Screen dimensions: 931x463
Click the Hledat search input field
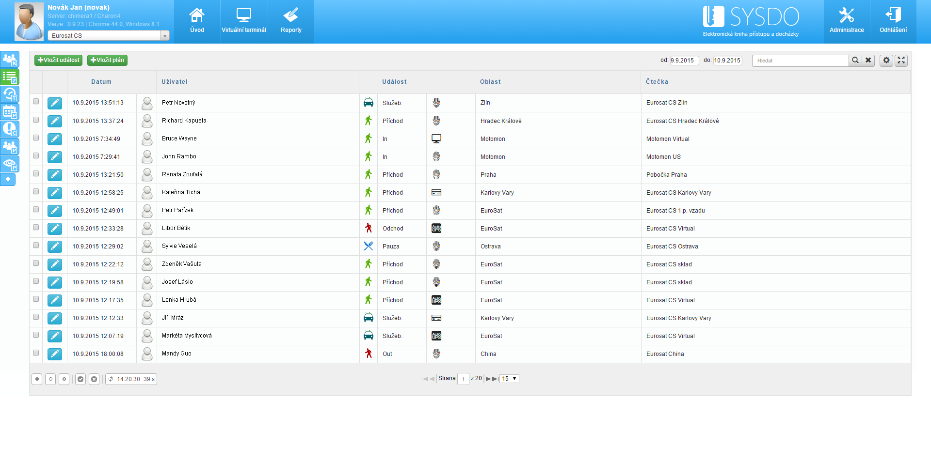(x=800, y=61)
